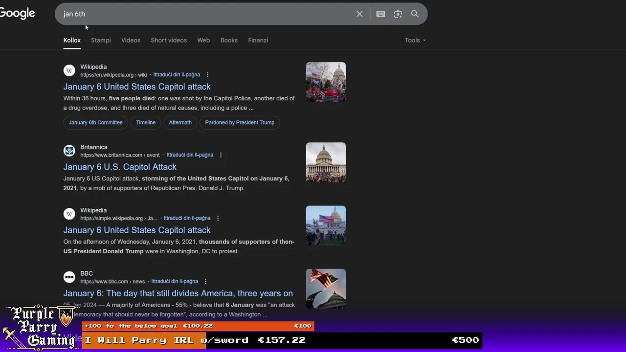Switch to the Videos tab
The width and height of the screenshot is (626, 352).
pos(131,40)
